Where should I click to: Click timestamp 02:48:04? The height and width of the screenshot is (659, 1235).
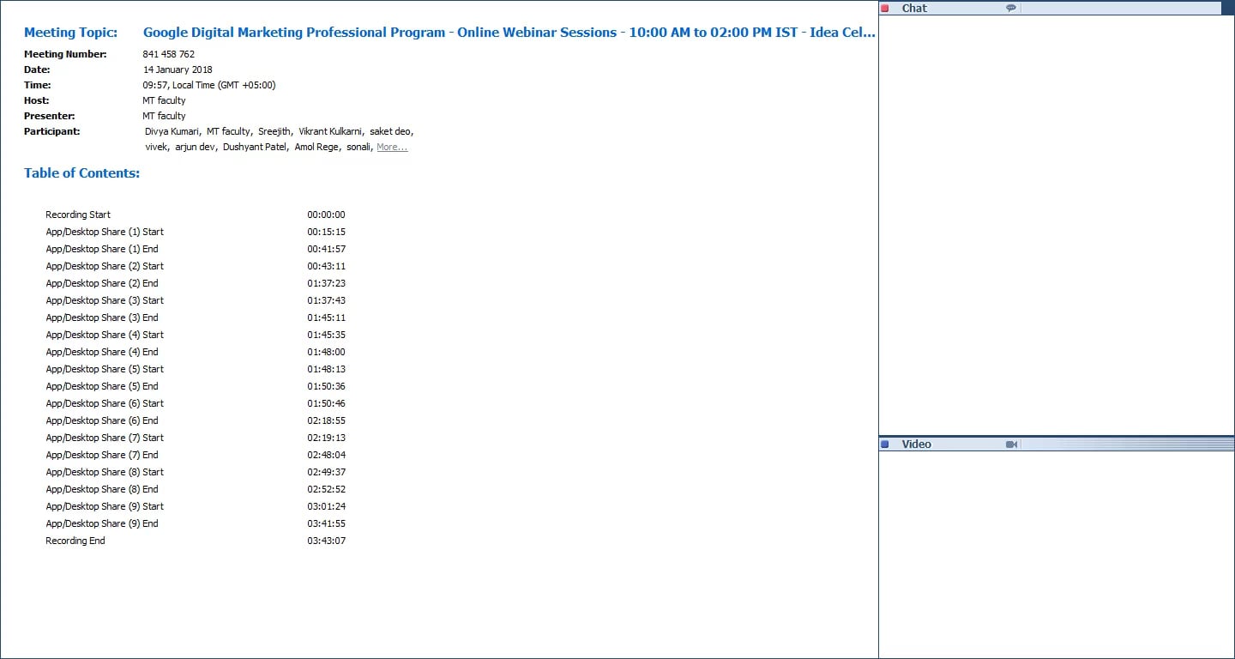point(326,456)
